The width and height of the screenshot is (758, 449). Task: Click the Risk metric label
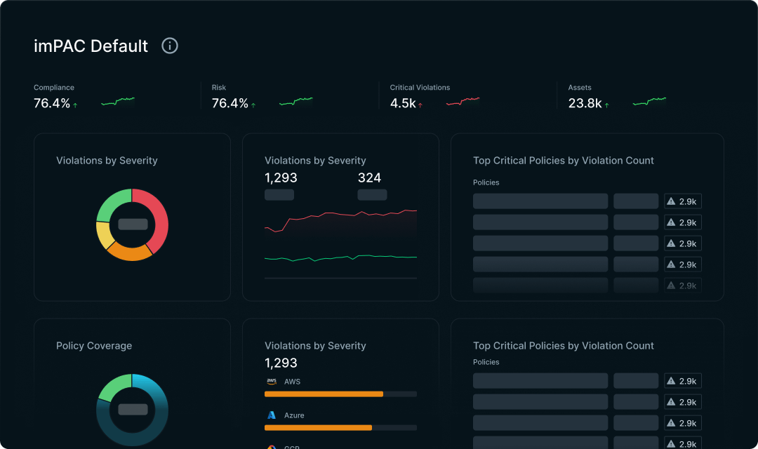tap(219, 88)
